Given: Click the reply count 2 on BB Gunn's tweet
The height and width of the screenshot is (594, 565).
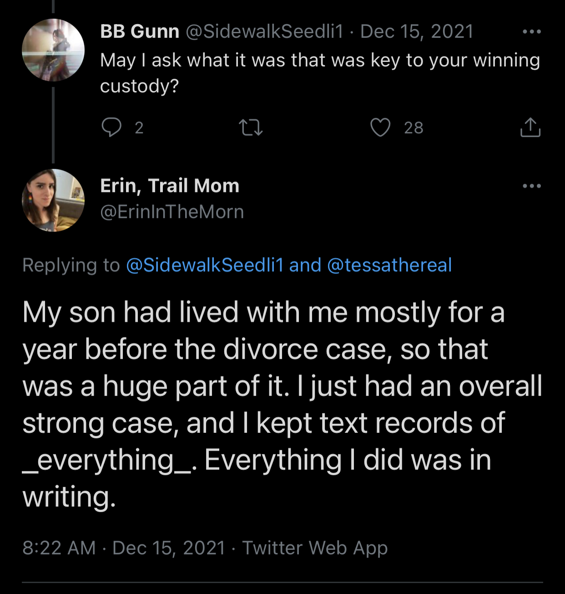Looking at the screenshot, I should point(139,128).
